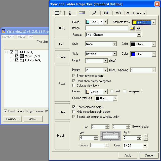Click the Columns... button
This screenshot has width=161, height=161.
12,119
